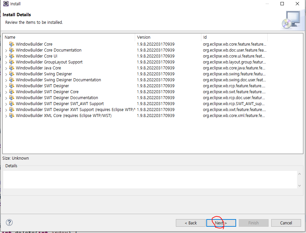This screenshot has height=233, width=306.
Task: Proceed with the Next button
Action: [221, 223]
